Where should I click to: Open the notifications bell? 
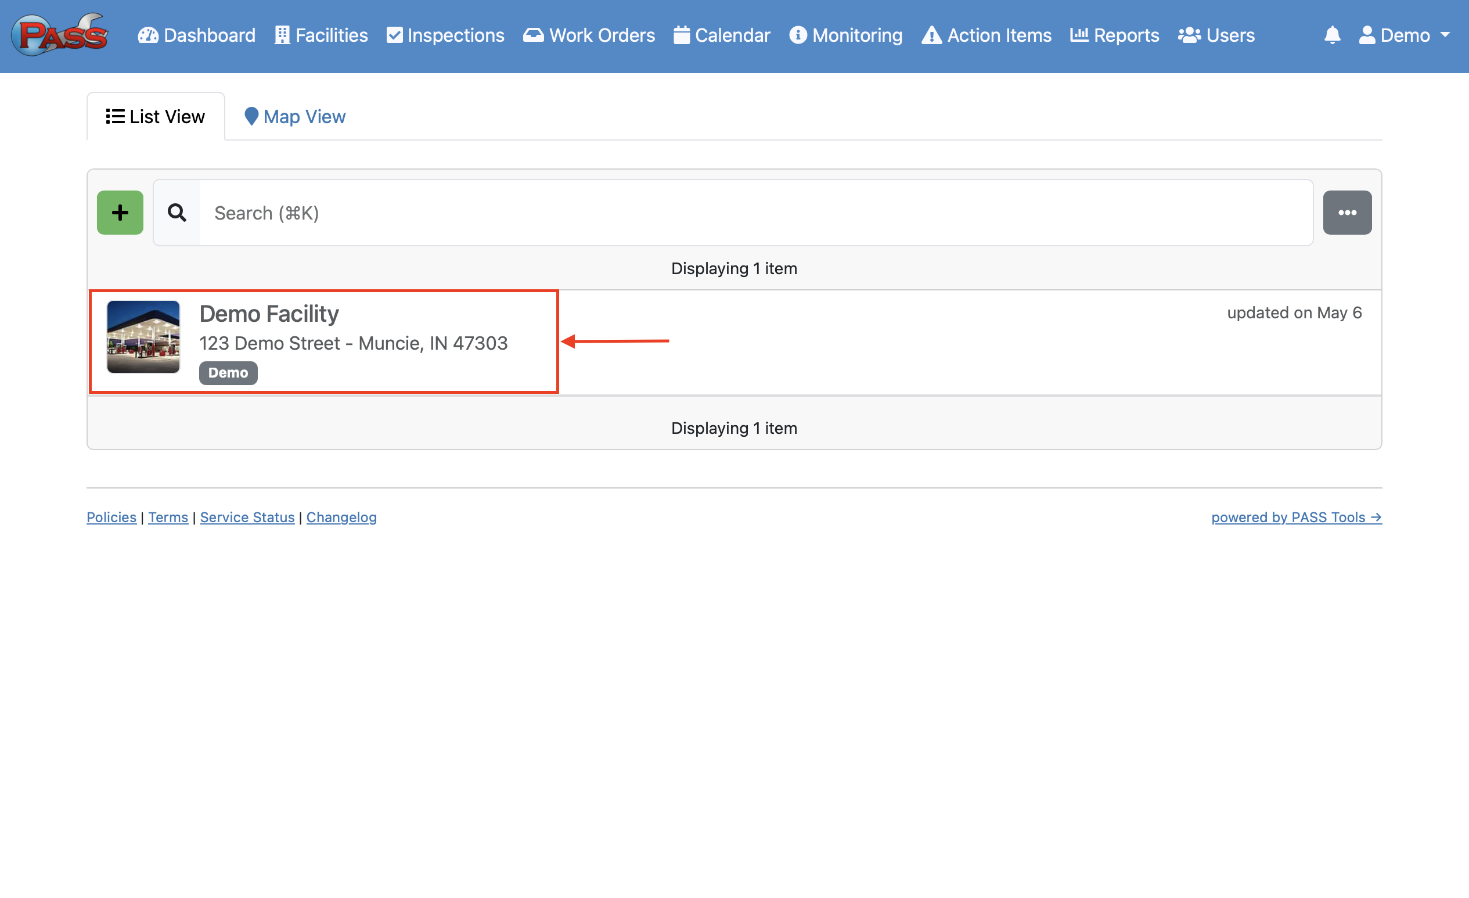point(1332,35)
